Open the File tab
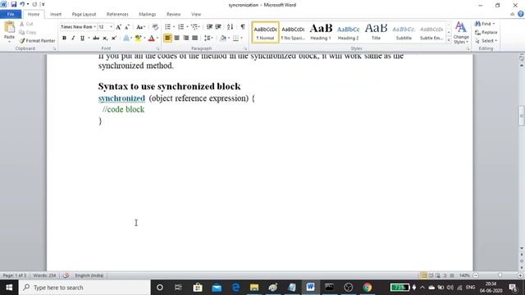 [x=11, y=14]
